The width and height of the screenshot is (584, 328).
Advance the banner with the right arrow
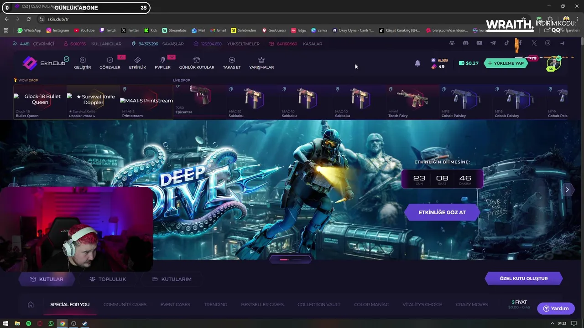[x=567, y=190]
